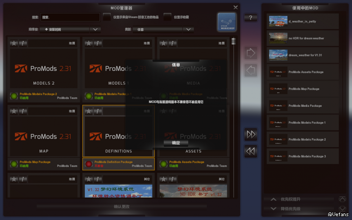
Task: Focus the 搜索 search field
Action: (70, 17)
